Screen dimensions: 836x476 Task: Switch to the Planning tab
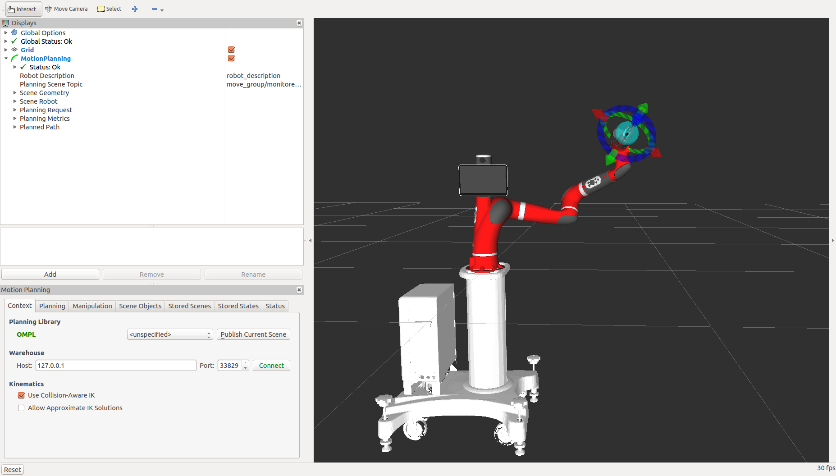tap(52, 306)
